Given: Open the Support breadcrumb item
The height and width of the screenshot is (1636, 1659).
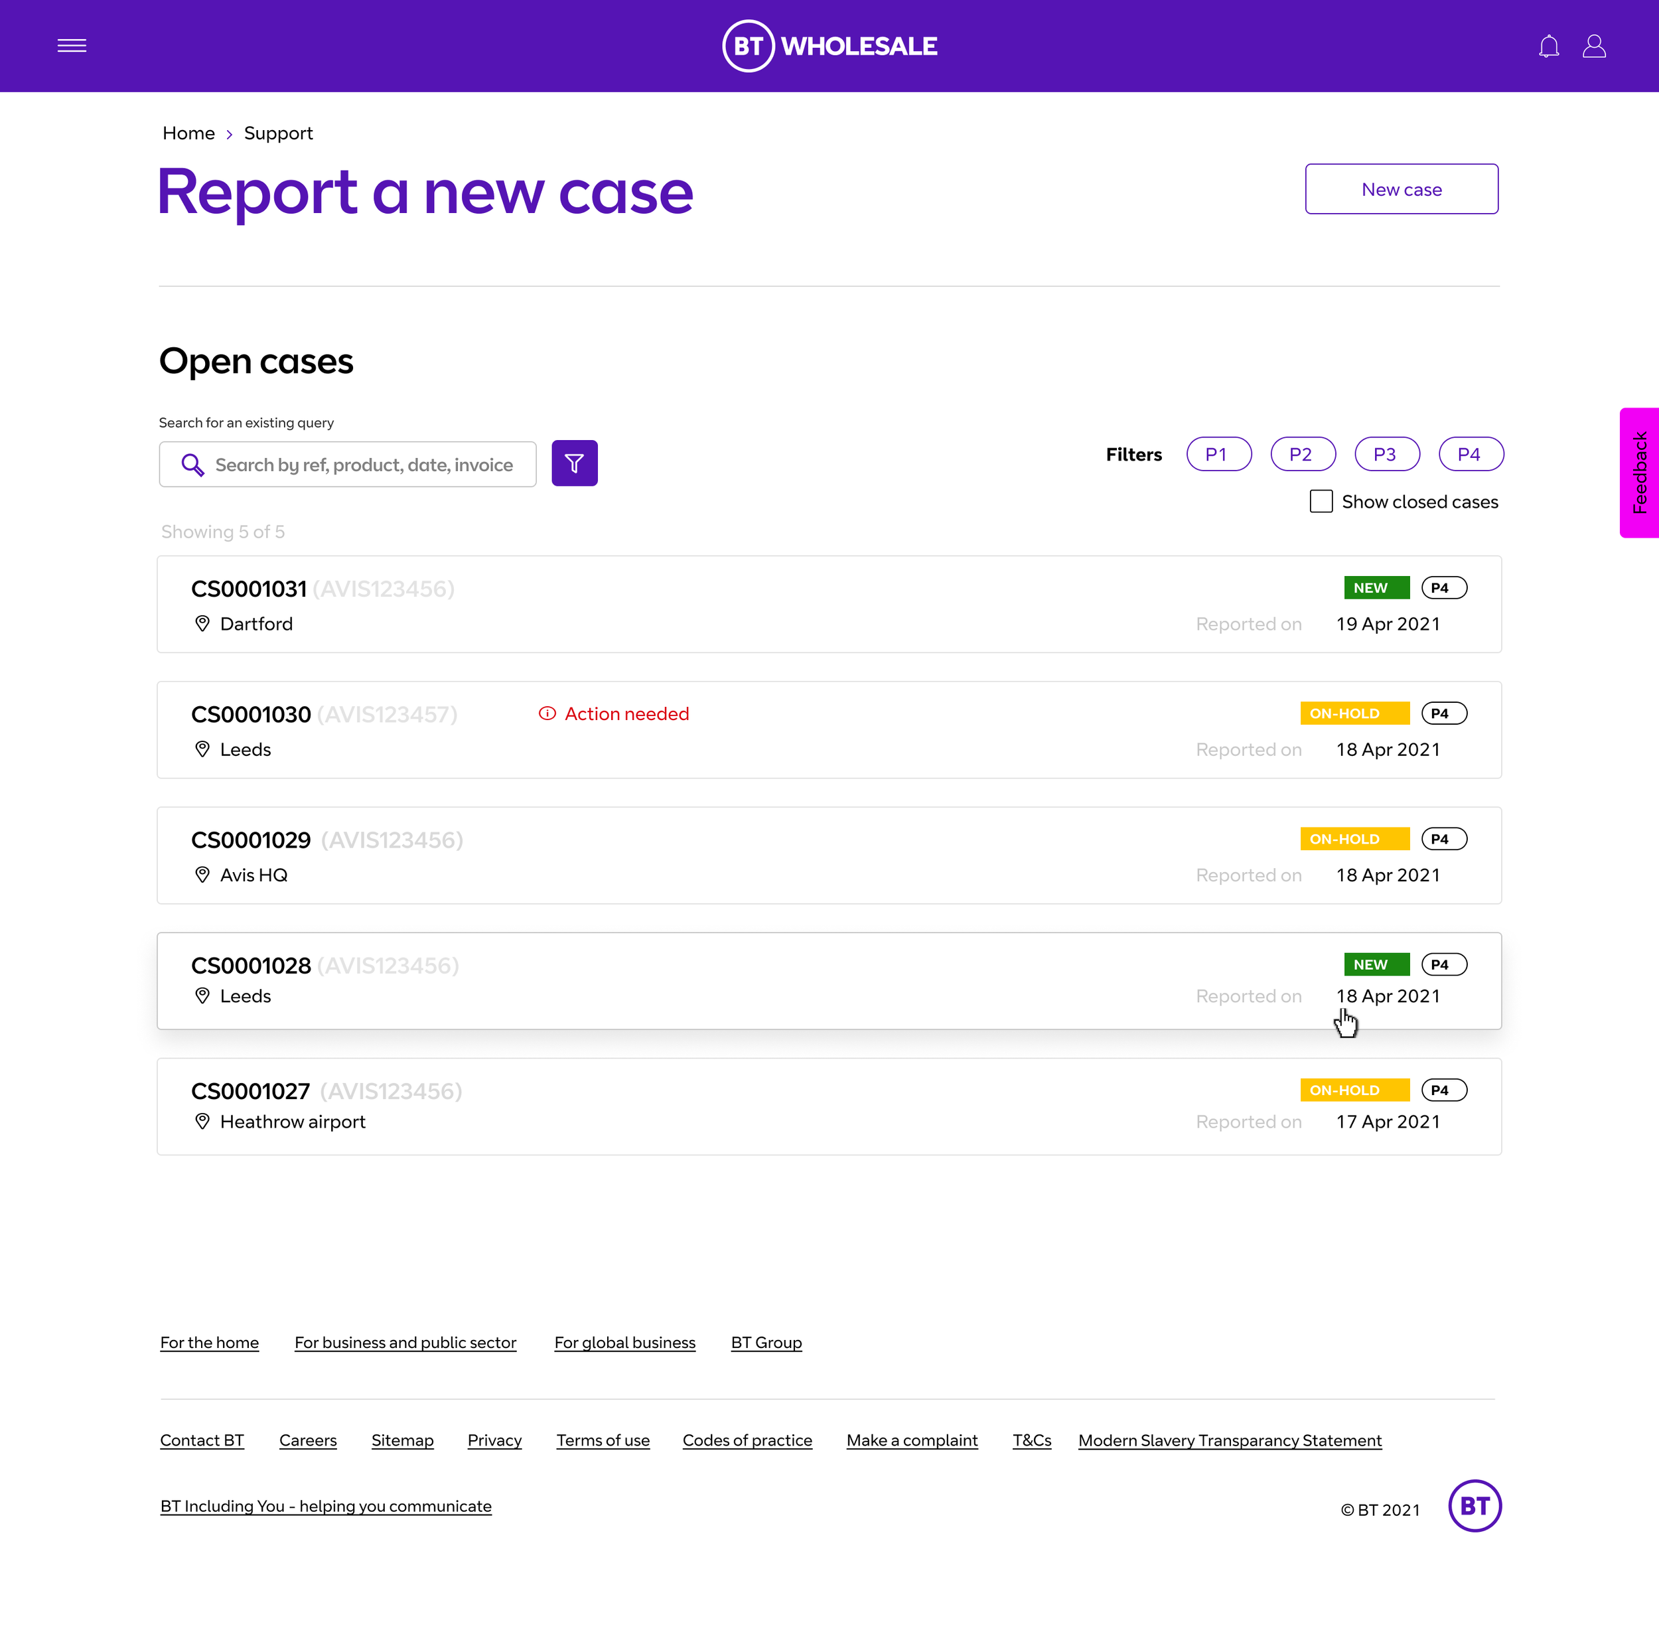Looking at the screenshot, I should click(x=278, y=133).
